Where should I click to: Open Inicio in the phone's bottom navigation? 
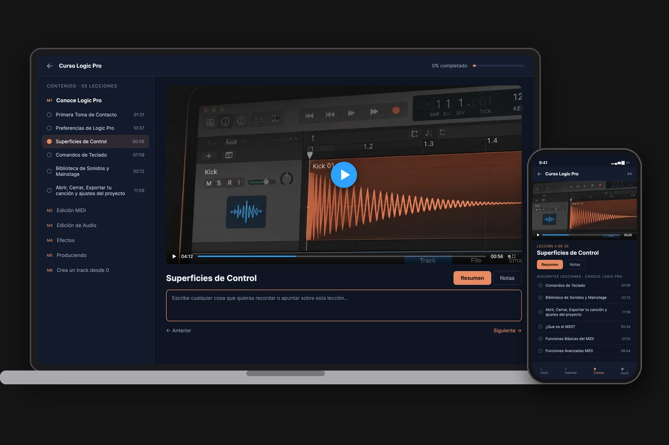(x=544, y=371)
